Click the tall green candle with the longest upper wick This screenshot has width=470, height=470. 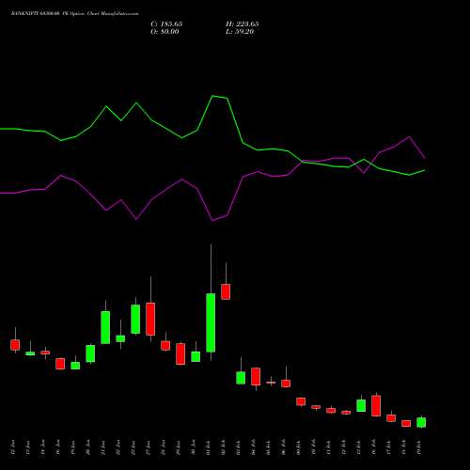[211, 322]
